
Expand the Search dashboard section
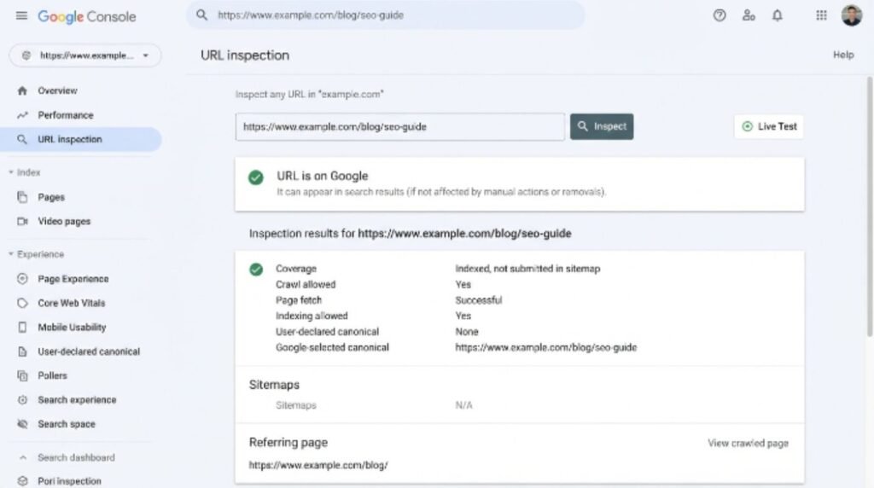click(x=23, y=457)
